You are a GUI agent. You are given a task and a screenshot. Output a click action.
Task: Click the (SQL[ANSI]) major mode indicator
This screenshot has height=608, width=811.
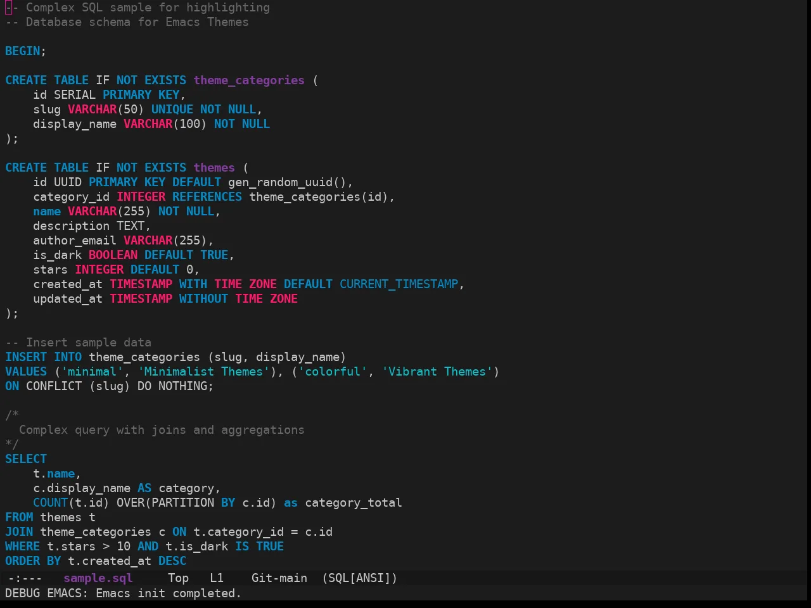pyautogui.click(x=359, y=578)
